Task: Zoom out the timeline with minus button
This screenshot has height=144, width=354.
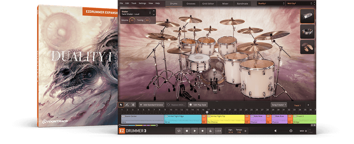Action: pyautogui.click(x=312, y=125)
